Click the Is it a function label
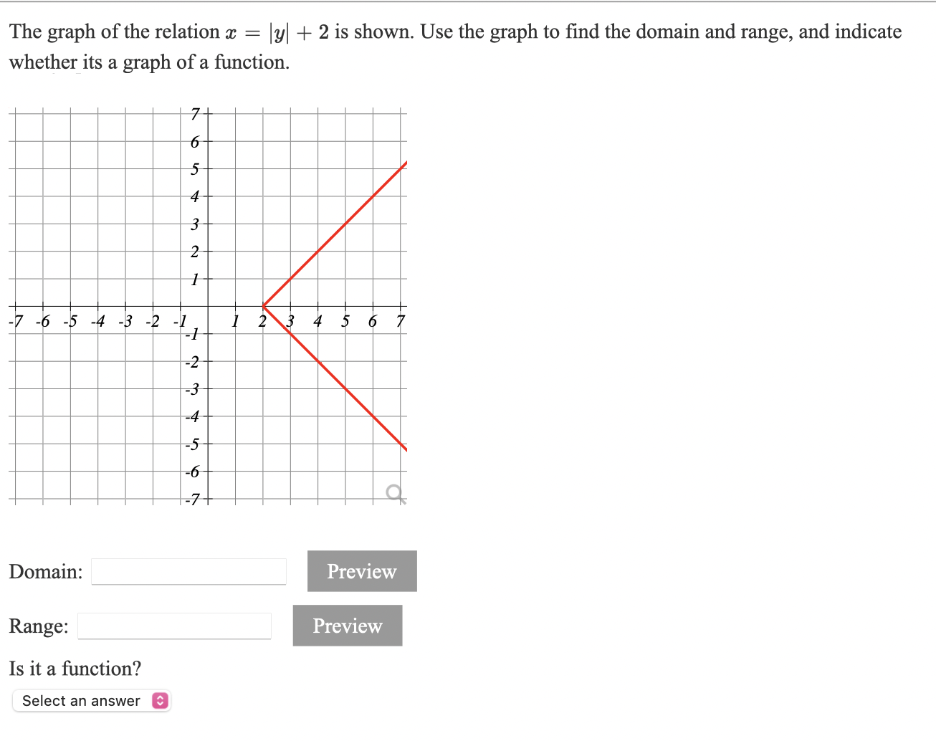Image resolution: width=936 pixels, height=741 pixels. coord(74,668)
